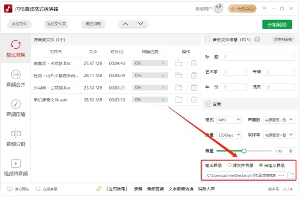
Task: Move the selected file up with the up arrow
Action: coord(126,24)
